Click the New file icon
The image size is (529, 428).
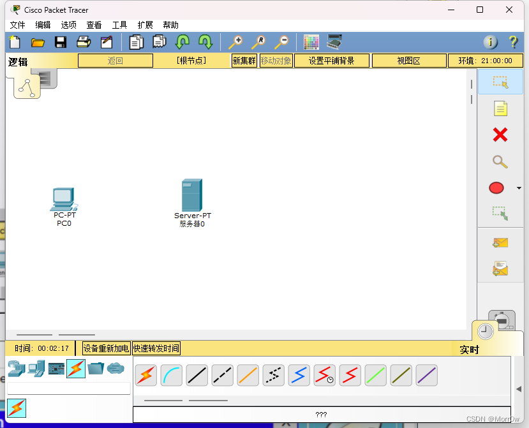[x=15, y=42]
